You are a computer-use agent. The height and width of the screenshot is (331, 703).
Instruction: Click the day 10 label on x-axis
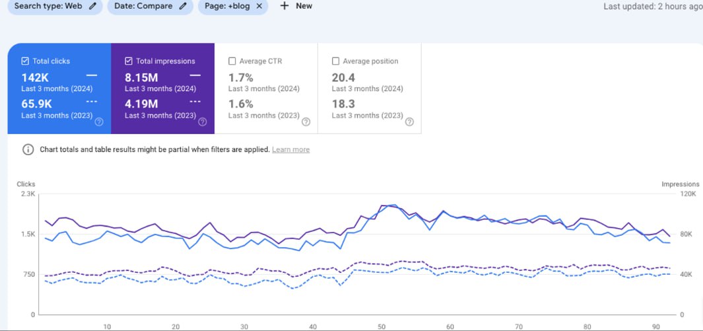(107, 327)
